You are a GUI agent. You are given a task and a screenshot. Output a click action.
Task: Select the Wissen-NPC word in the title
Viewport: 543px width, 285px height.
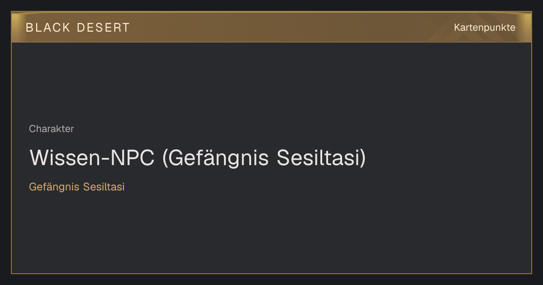tap(92, 157)
